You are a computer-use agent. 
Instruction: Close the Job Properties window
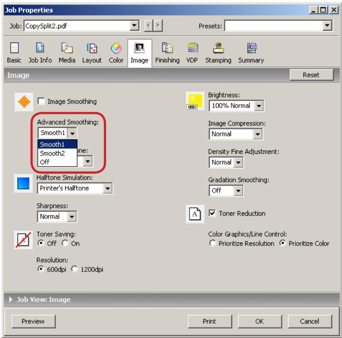(334, 10)
